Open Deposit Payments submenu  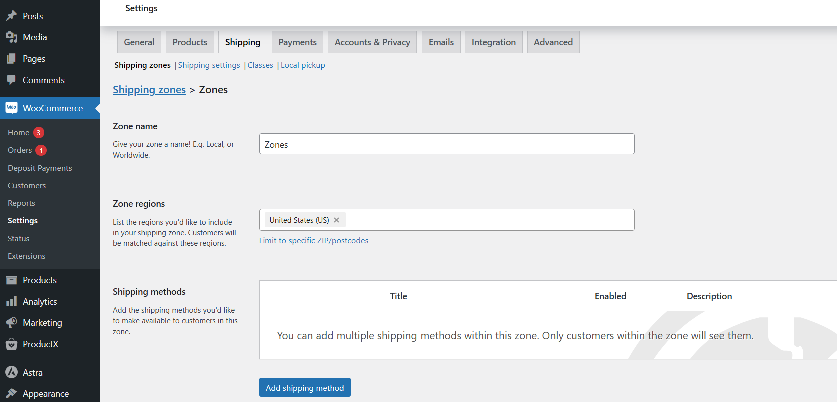(40, 168)
